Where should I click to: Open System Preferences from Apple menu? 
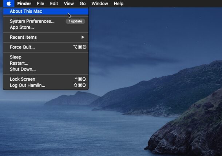[46, 21]
